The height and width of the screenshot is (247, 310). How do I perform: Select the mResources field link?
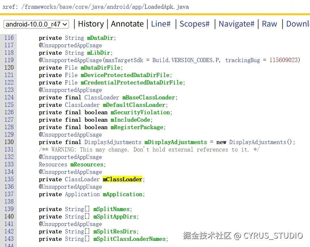87,164
